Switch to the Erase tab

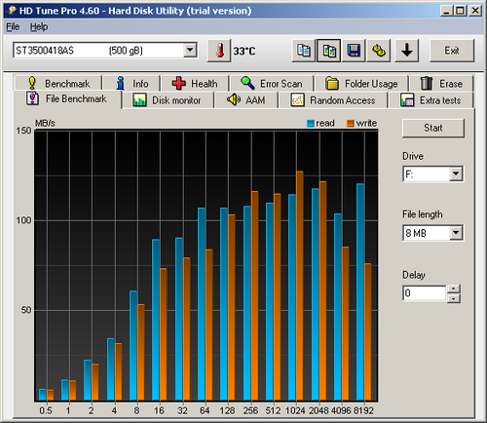(441, 84)
